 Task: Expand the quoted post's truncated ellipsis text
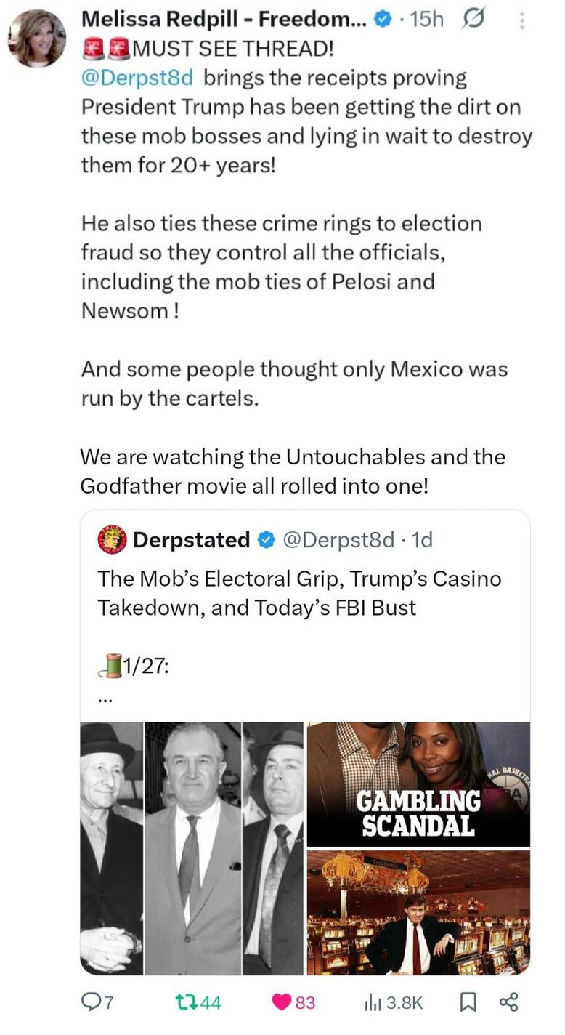[x=104, y=699]
